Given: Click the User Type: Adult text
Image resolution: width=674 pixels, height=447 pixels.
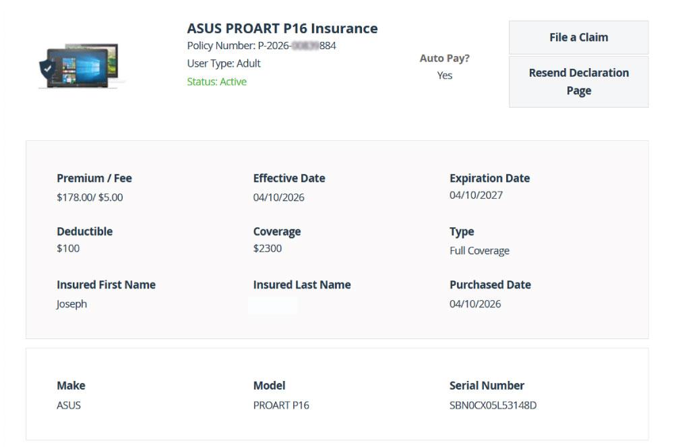Looking at the screenshot, I should click(224, 63).
